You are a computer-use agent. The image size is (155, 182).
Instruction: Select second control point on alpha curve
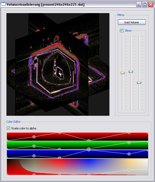point(34,175)
